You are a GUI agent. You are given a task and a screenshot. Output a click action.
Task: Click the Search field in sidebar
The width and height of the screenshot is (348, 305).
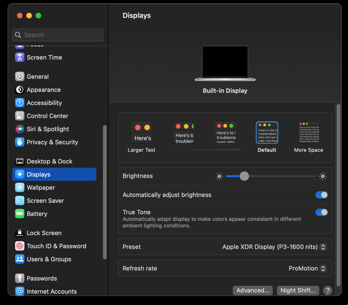[58, 35]
